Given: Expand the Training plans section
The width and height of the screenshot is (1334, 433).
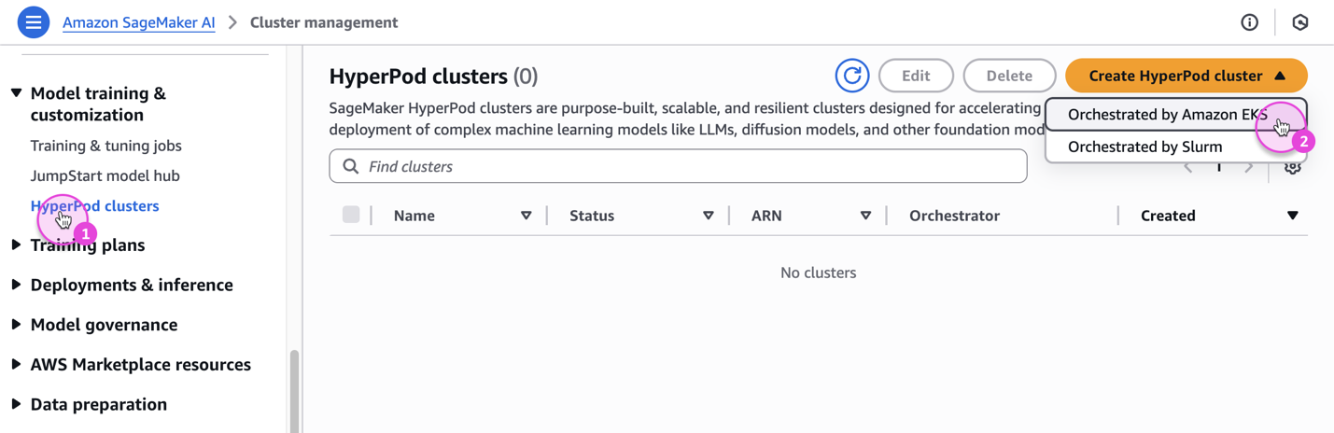Looking at the screenshot, I should tap(16, 245).
